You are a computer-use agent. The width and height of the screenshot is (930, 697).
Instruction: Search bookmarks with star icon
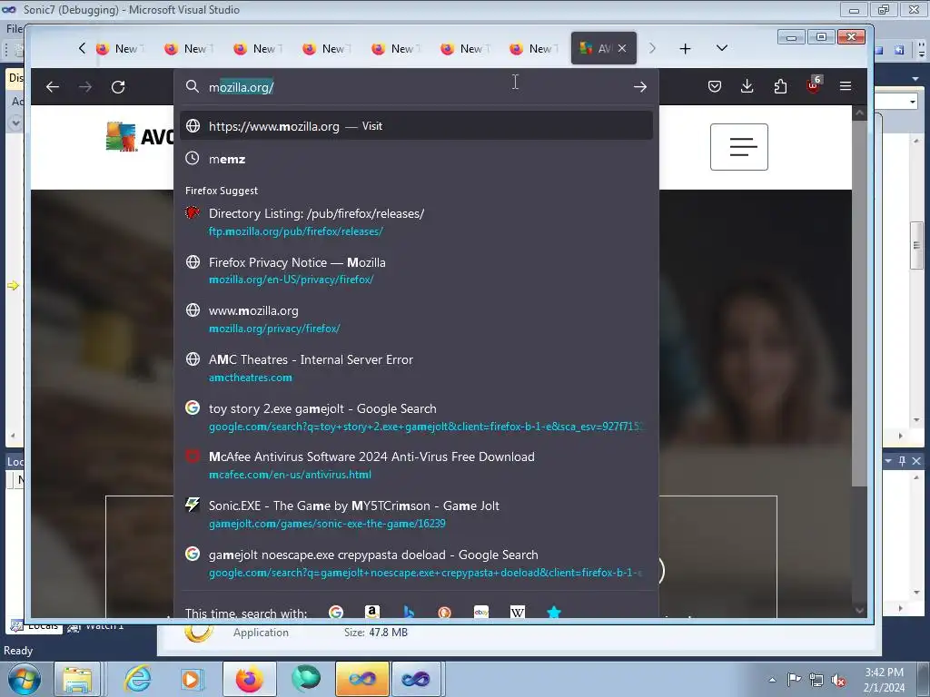click(x=554, y=612)
